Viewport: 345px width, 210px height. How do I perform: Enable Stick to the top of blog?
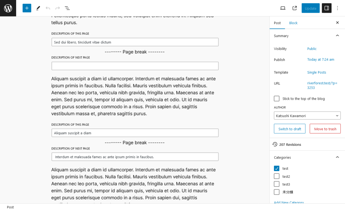[x=277, y=98]
